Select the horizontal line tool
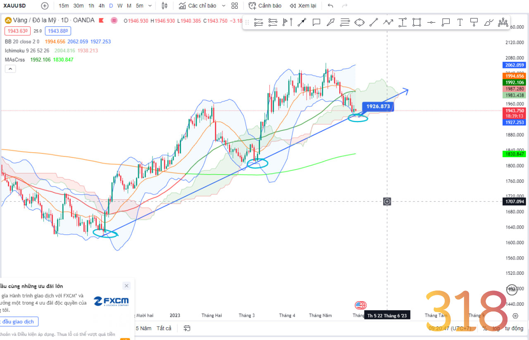Image resolution: width=529 pixels, height=340 pixels. [431, 22]
